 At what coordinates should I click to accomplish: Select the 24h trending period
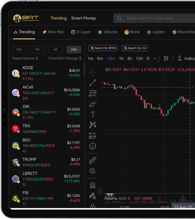coord(74,50)
